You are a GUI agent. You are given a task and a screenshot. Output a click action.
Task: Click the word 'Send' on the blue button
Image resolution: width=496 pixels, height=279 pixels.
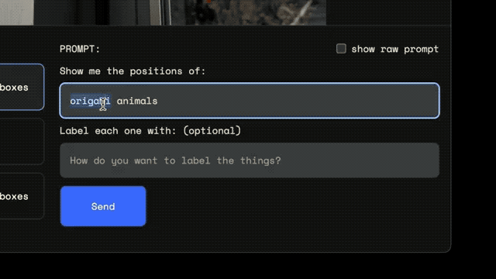103,207
